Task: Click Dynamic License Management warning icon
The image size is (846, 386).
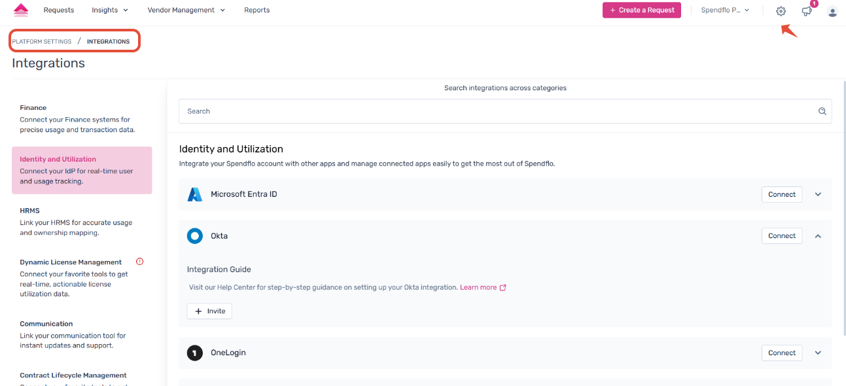Action: (139, 262)
